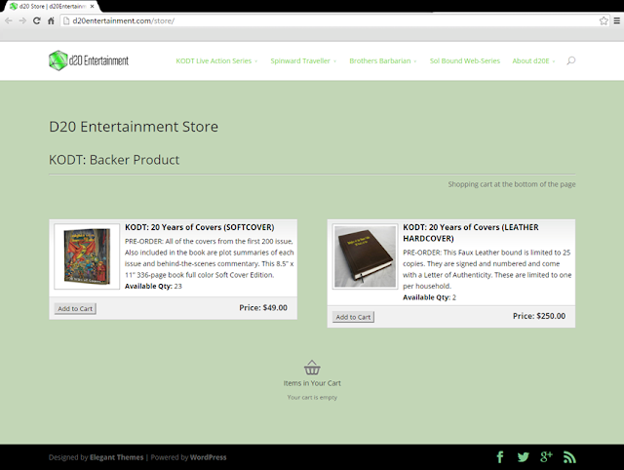624x470 pixels.
Task: Click the leather hardcover book thumbnail
Action: pos(365,256)
